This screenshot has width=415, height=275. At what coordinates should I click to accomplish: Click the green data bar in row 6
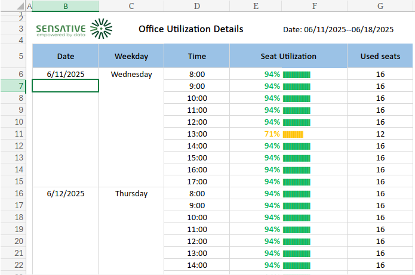coord(297,75)
